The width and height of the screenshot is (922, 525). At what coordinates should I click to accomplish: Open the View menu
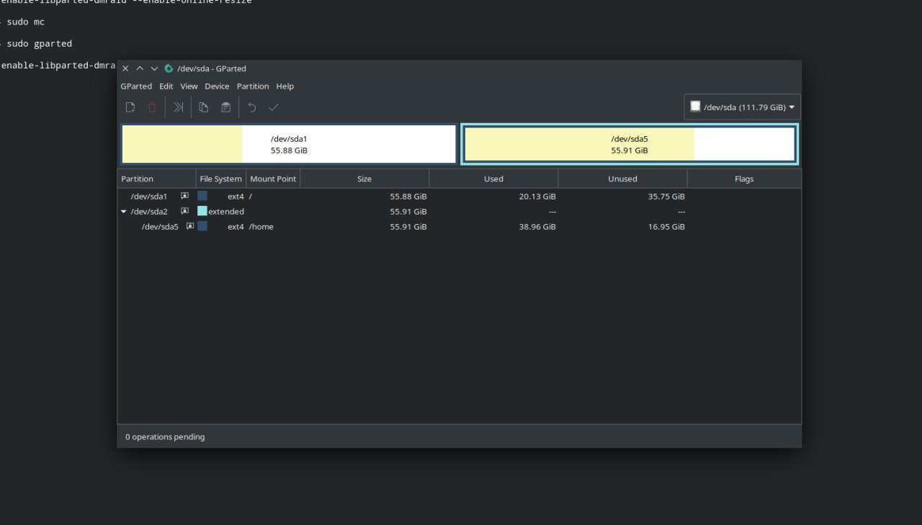click(x=189, y=86)
